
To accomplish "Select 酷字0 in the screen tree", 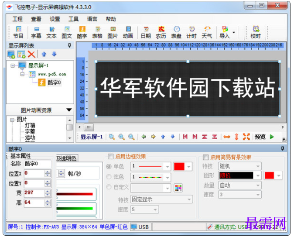I will [54, 82].
